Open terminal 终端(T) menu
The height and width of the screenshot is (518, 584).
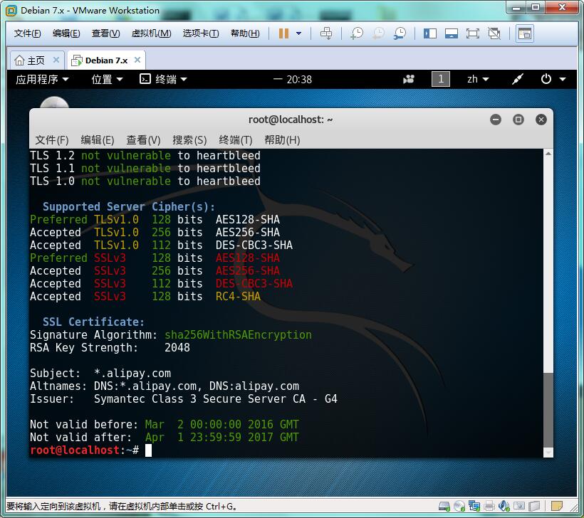click(x=236, y=140)
